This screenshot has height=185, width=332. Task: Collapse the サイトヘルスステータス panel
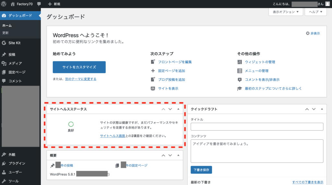click(178, 109)
